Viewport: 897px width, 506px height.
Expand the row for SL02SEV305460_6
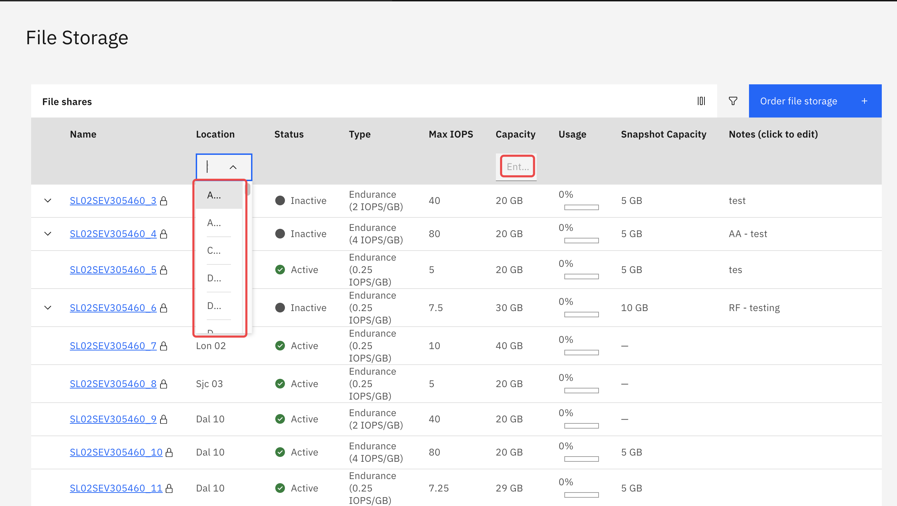click(48, 307)
